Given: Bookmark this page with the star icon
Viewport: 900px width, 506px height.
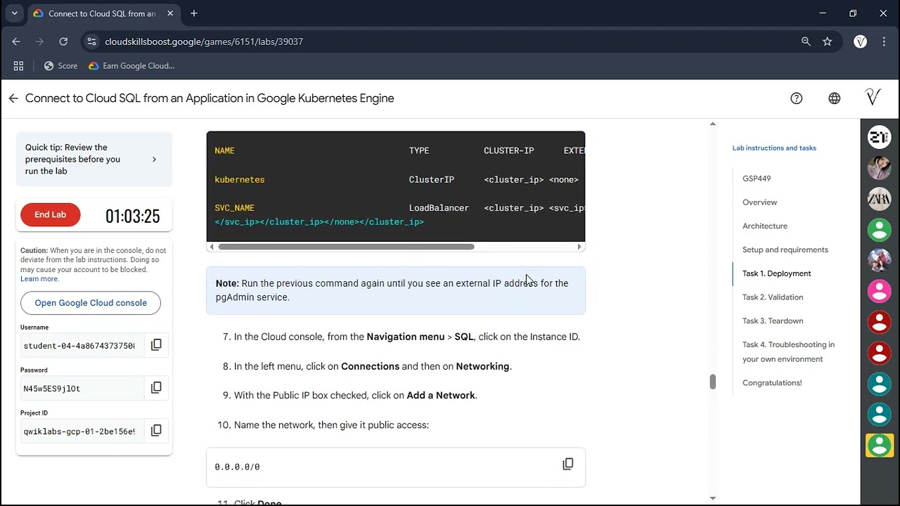Looking at the screenshot, I should click(x=828, y=41).
